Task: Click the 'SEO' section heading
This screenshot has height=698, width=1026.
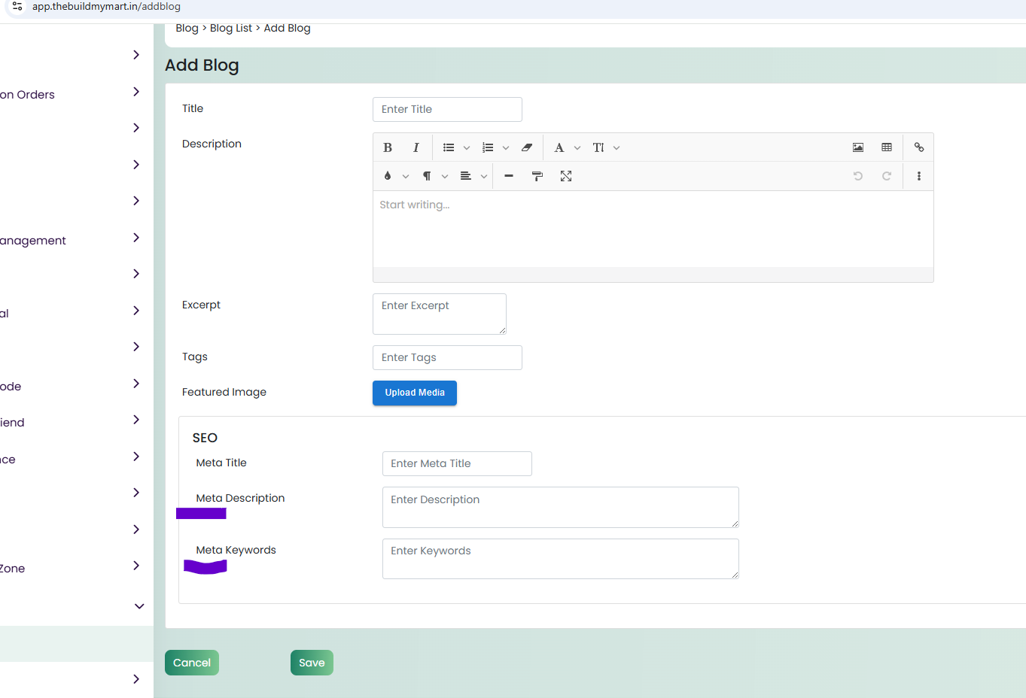Action: point(205,438)
